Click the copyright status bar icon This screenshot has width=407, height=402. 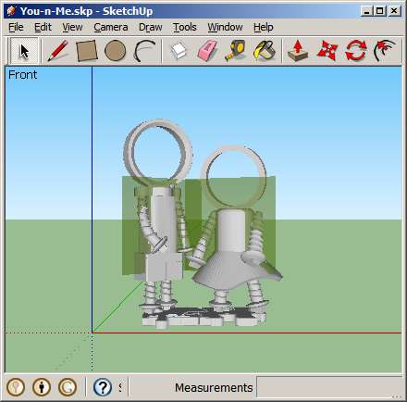(x=68, y=386)
